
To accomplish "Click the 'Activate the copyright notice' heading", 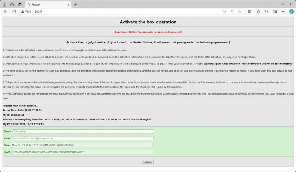I will [x=148, y=42].
